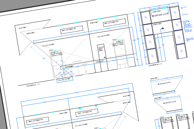Click the 2400 dimension above Desk Unit 1
Screen dimensions: 194x129
coord(166,78)
